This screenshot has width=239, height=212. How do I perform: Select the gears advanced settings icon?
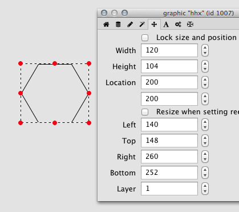point(178,25)
